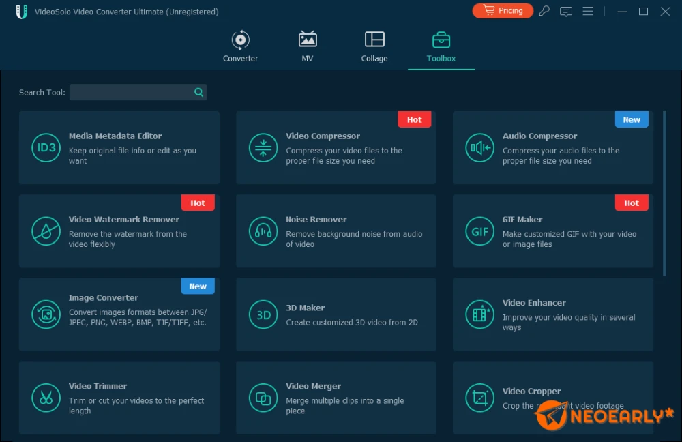Viewport: 682px width, 442px height.
Task: Click 'Trim or cut your videos' description
Action: coord(136,405)
